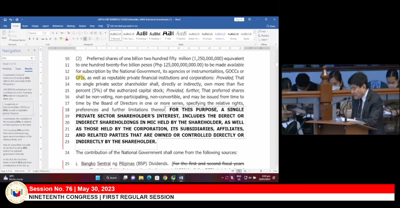Align paragraph text to the left
400x208 pixels.
(73, 39)
